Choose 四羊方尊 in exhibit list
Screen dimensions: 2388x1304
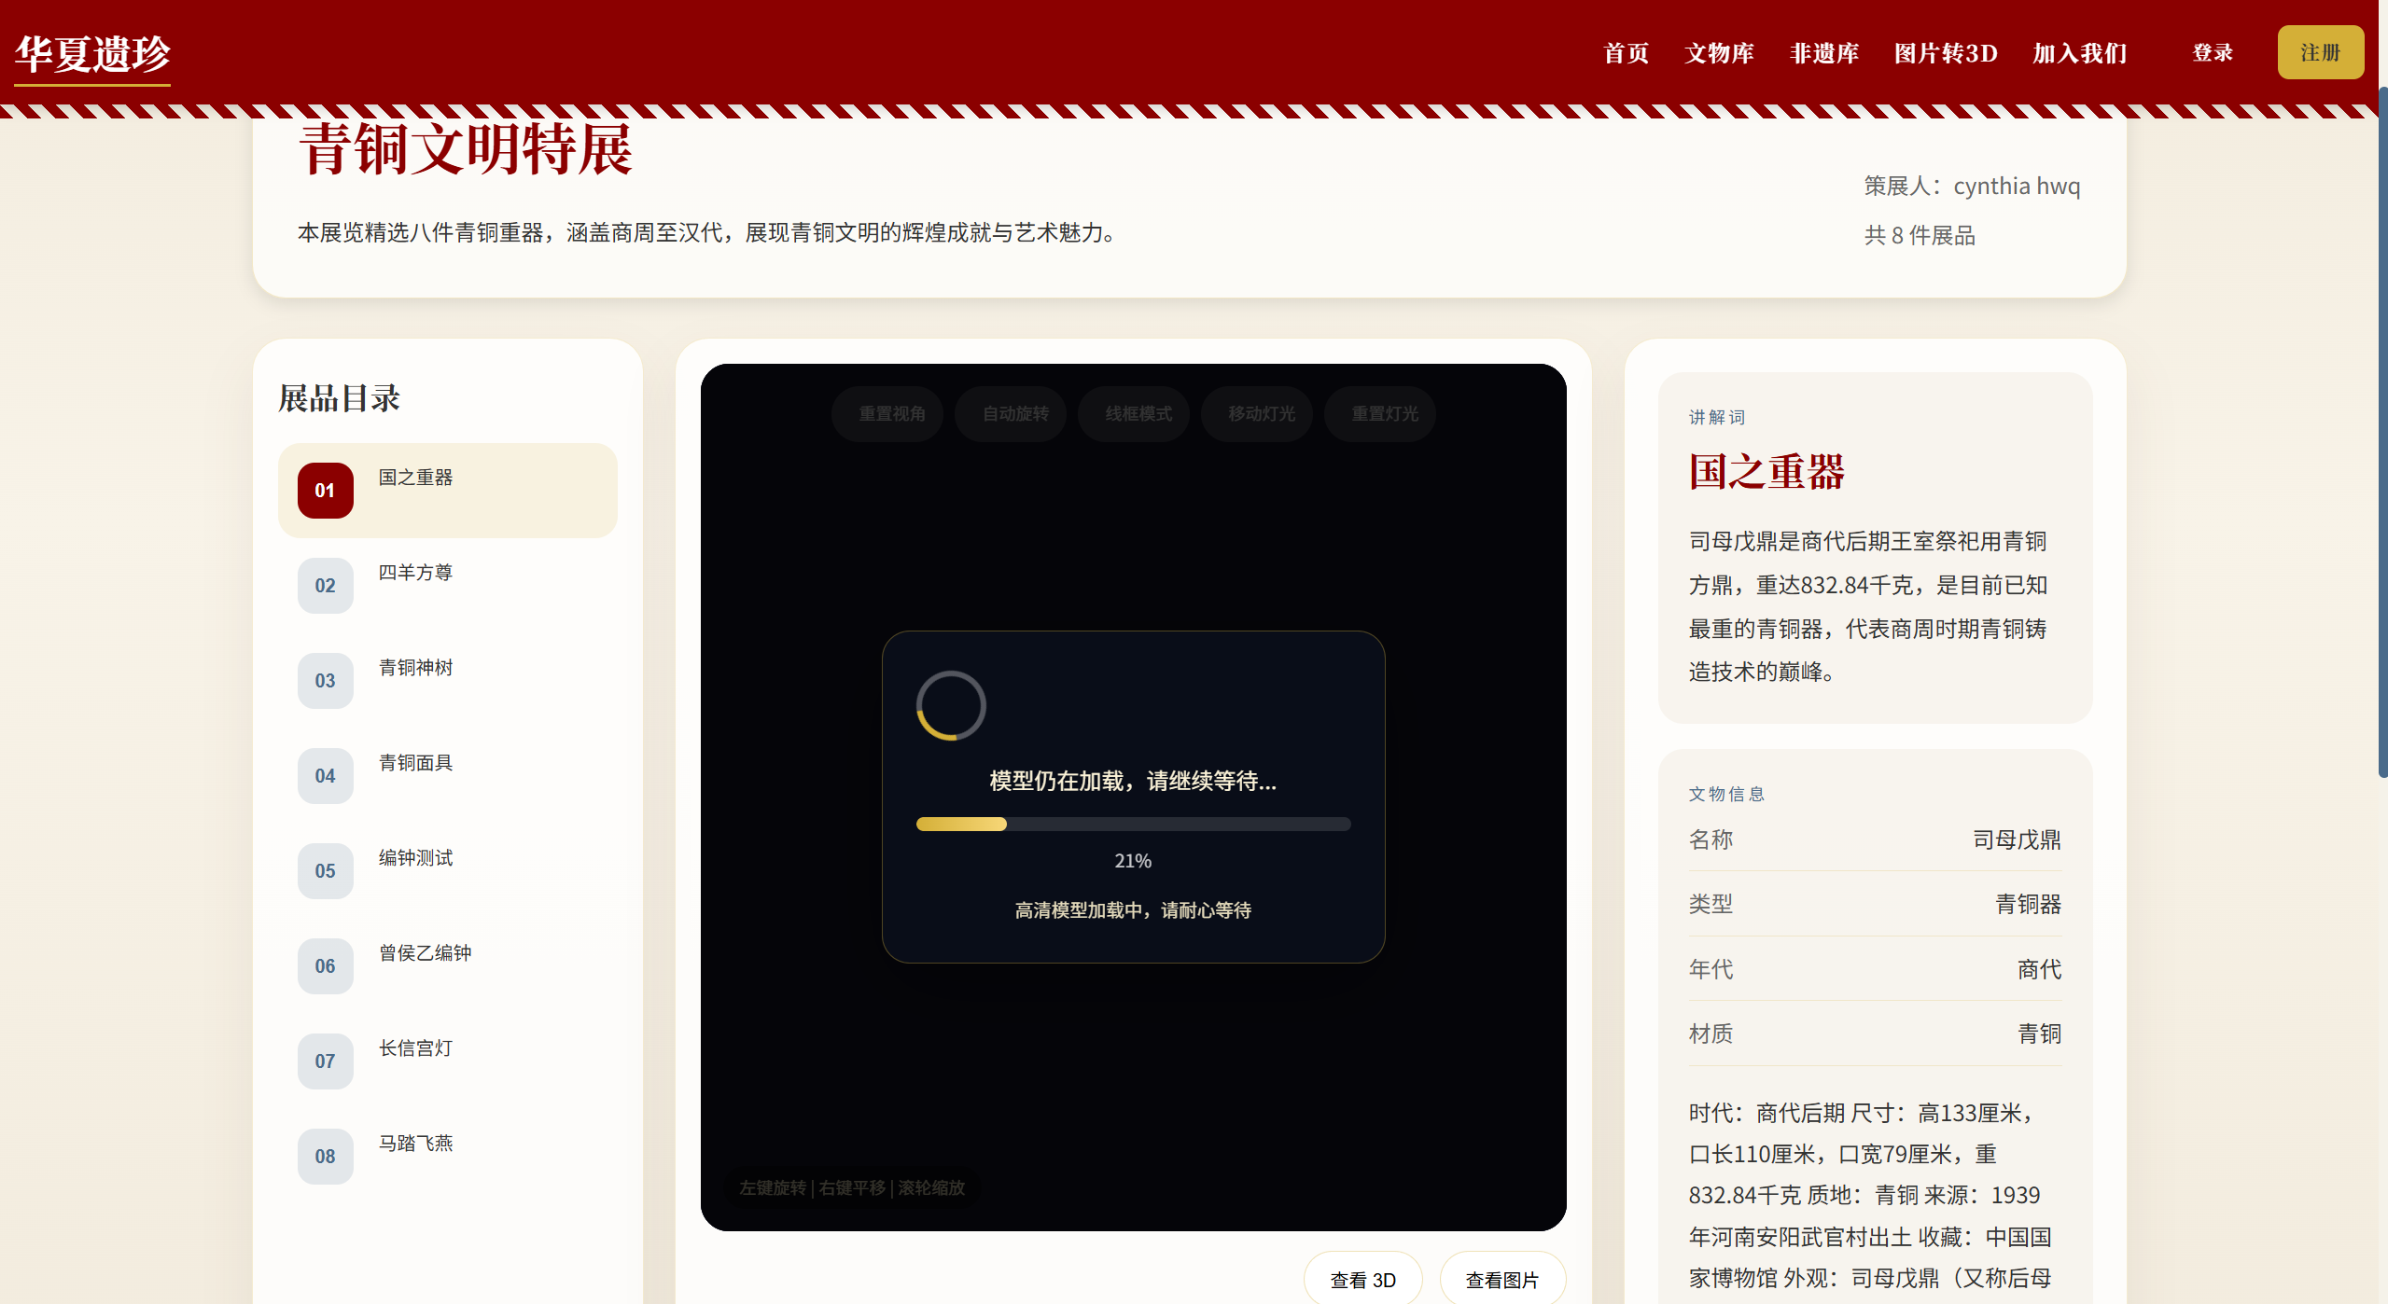coord(448,586)
